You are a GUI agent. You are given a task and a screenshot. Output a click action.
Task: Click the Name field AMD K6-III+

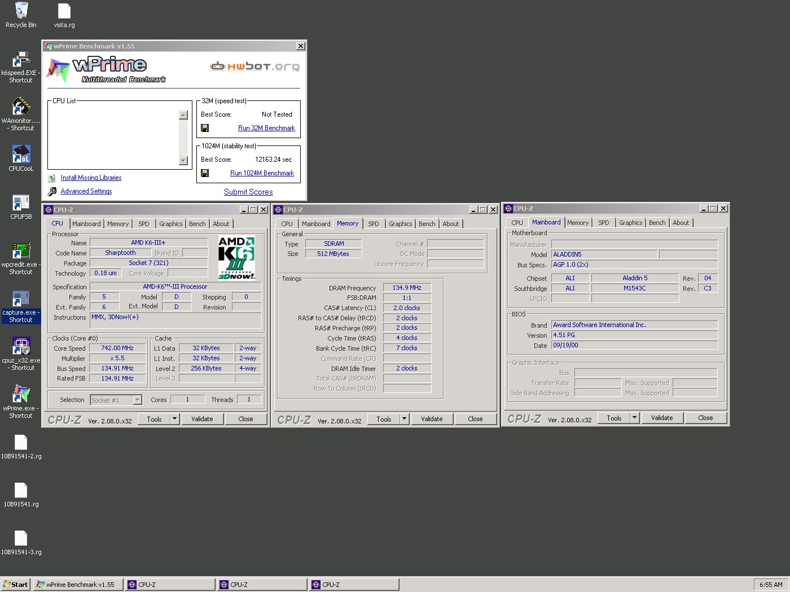[148, 242]
